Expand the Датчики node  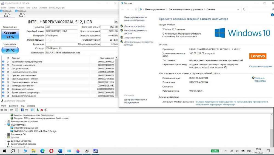coord(5,137)
